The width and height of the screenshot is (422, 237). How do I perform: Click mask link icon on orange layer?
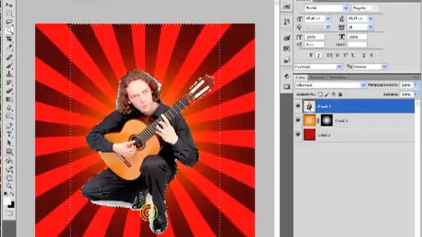coord(318,120)
